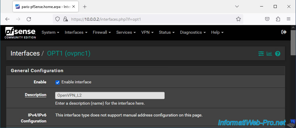Image resolution: width=296 pixels, height=128 pixels.
Task: Bookmark this page with star icon
Action: [238, 19]
